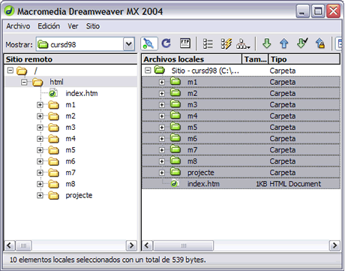
Task: Click the Refresh toolbar icon
Action: point(166,44)
